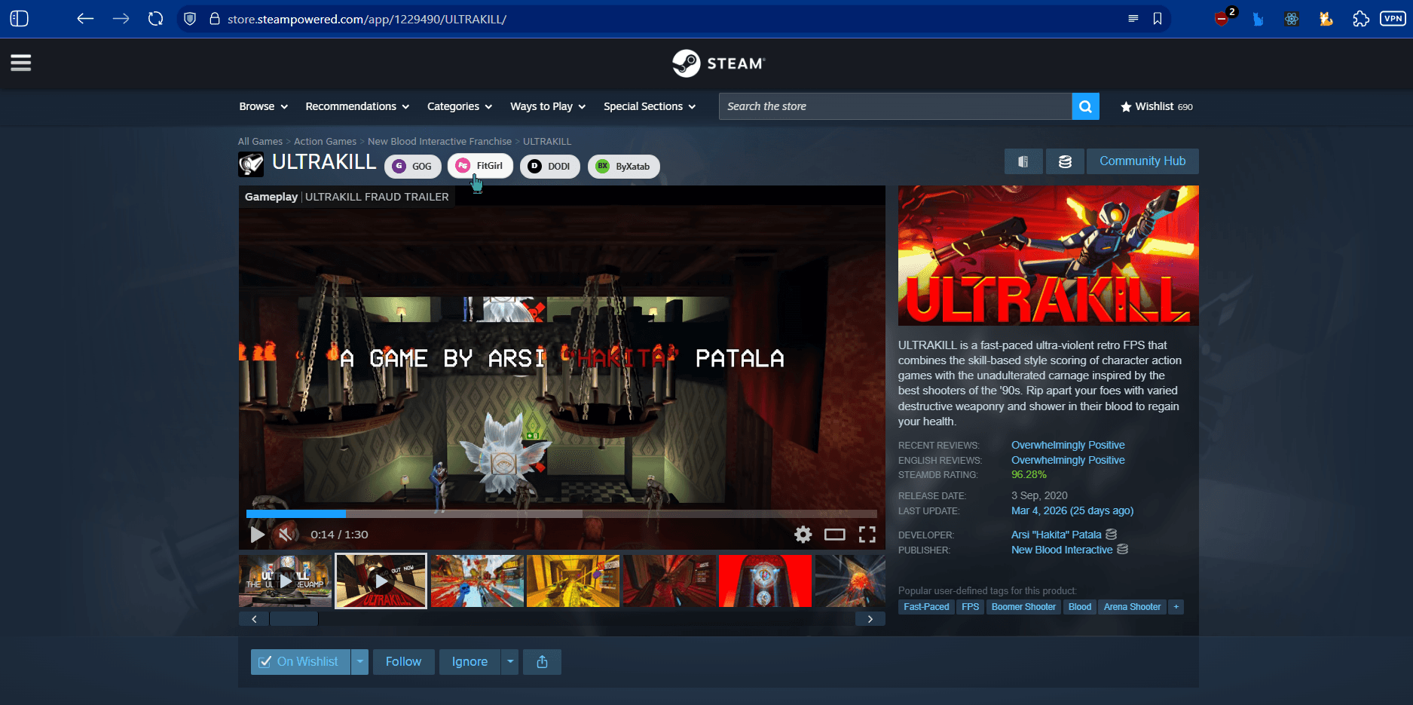Viewport: 1413px width, 705px height.
Task: Click the GOG badge beside the game title
Action: (x=412, y=166)
